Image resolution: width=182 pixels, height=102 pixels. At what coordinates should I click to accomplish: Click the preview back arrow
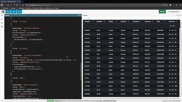(83, 18)
